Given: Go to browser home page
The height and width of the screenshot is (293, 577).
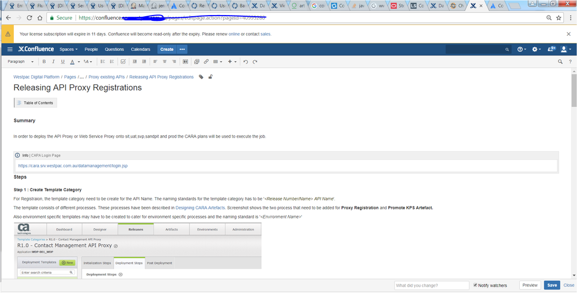Looking at the screenshot, I should [x=40, y=18].
